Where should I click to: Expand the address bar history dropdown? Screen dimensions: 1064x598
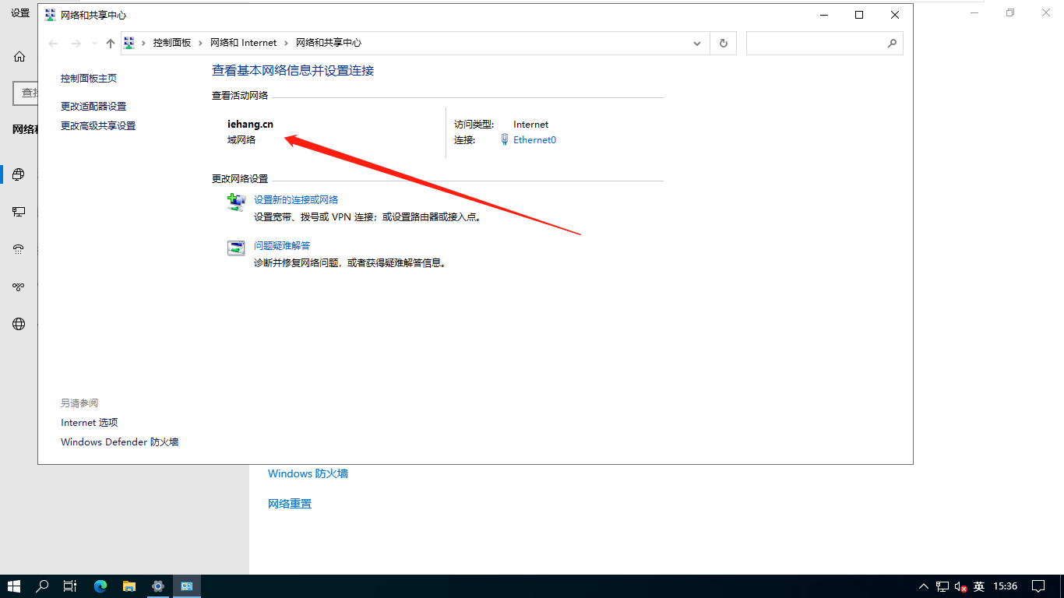click(697, 44)
